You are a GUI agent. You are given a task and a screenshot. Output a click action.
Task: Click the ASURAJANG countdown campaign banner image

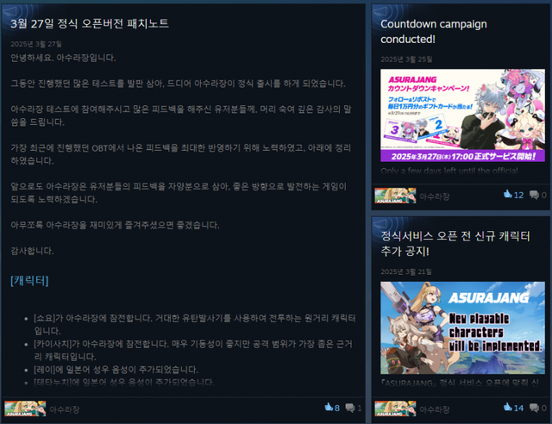463,115
